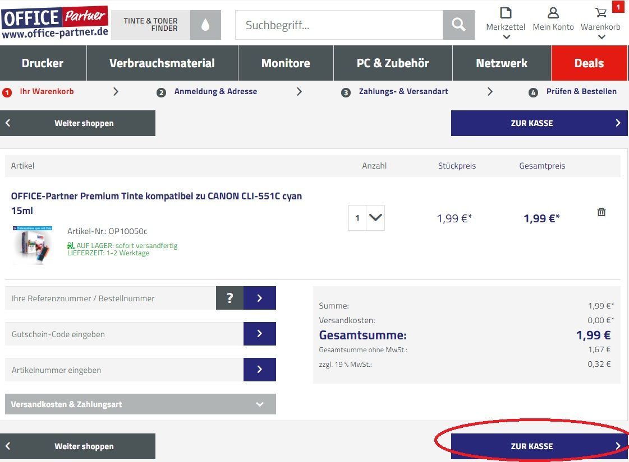Click the step 4 circle for Prüfen
This screenshot has width=629, height=462.
(x=532, y=92)
